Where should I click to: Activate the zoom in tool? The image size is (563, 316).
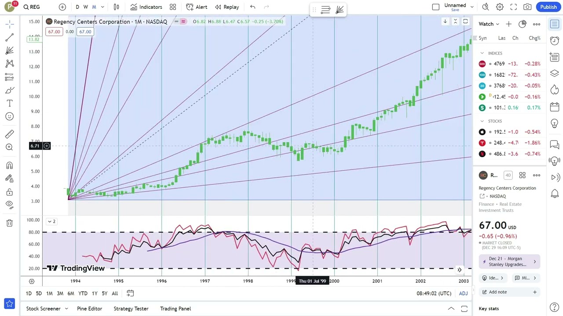[x=10, y=147]
